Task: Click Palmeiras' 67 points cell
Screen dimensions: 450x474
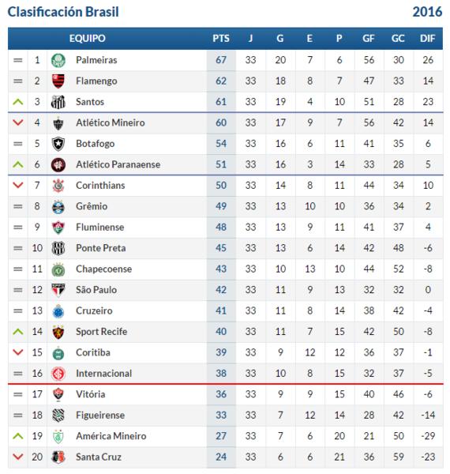Action: coord(221,60)
